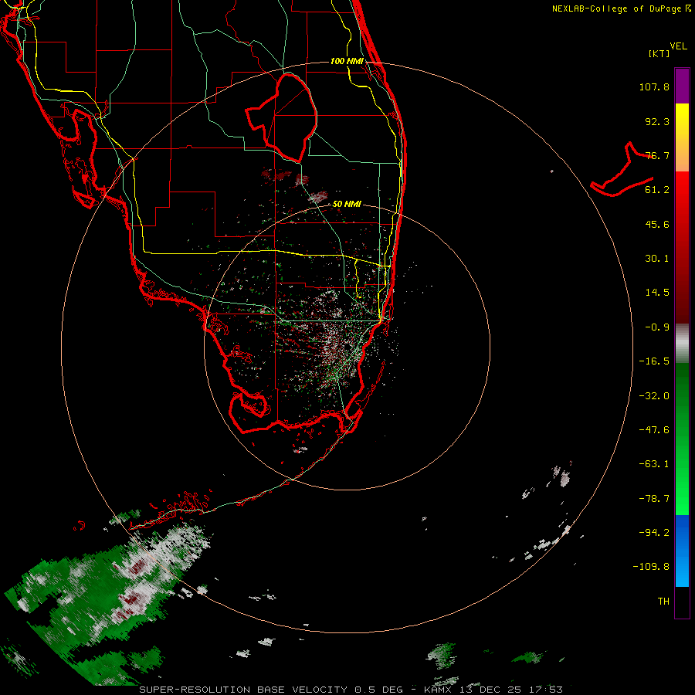Click the Super-Resolution Base Velocity caption
Image resolution: width=695 pixels, height=695 pixels.
click(x=351, y=690)
